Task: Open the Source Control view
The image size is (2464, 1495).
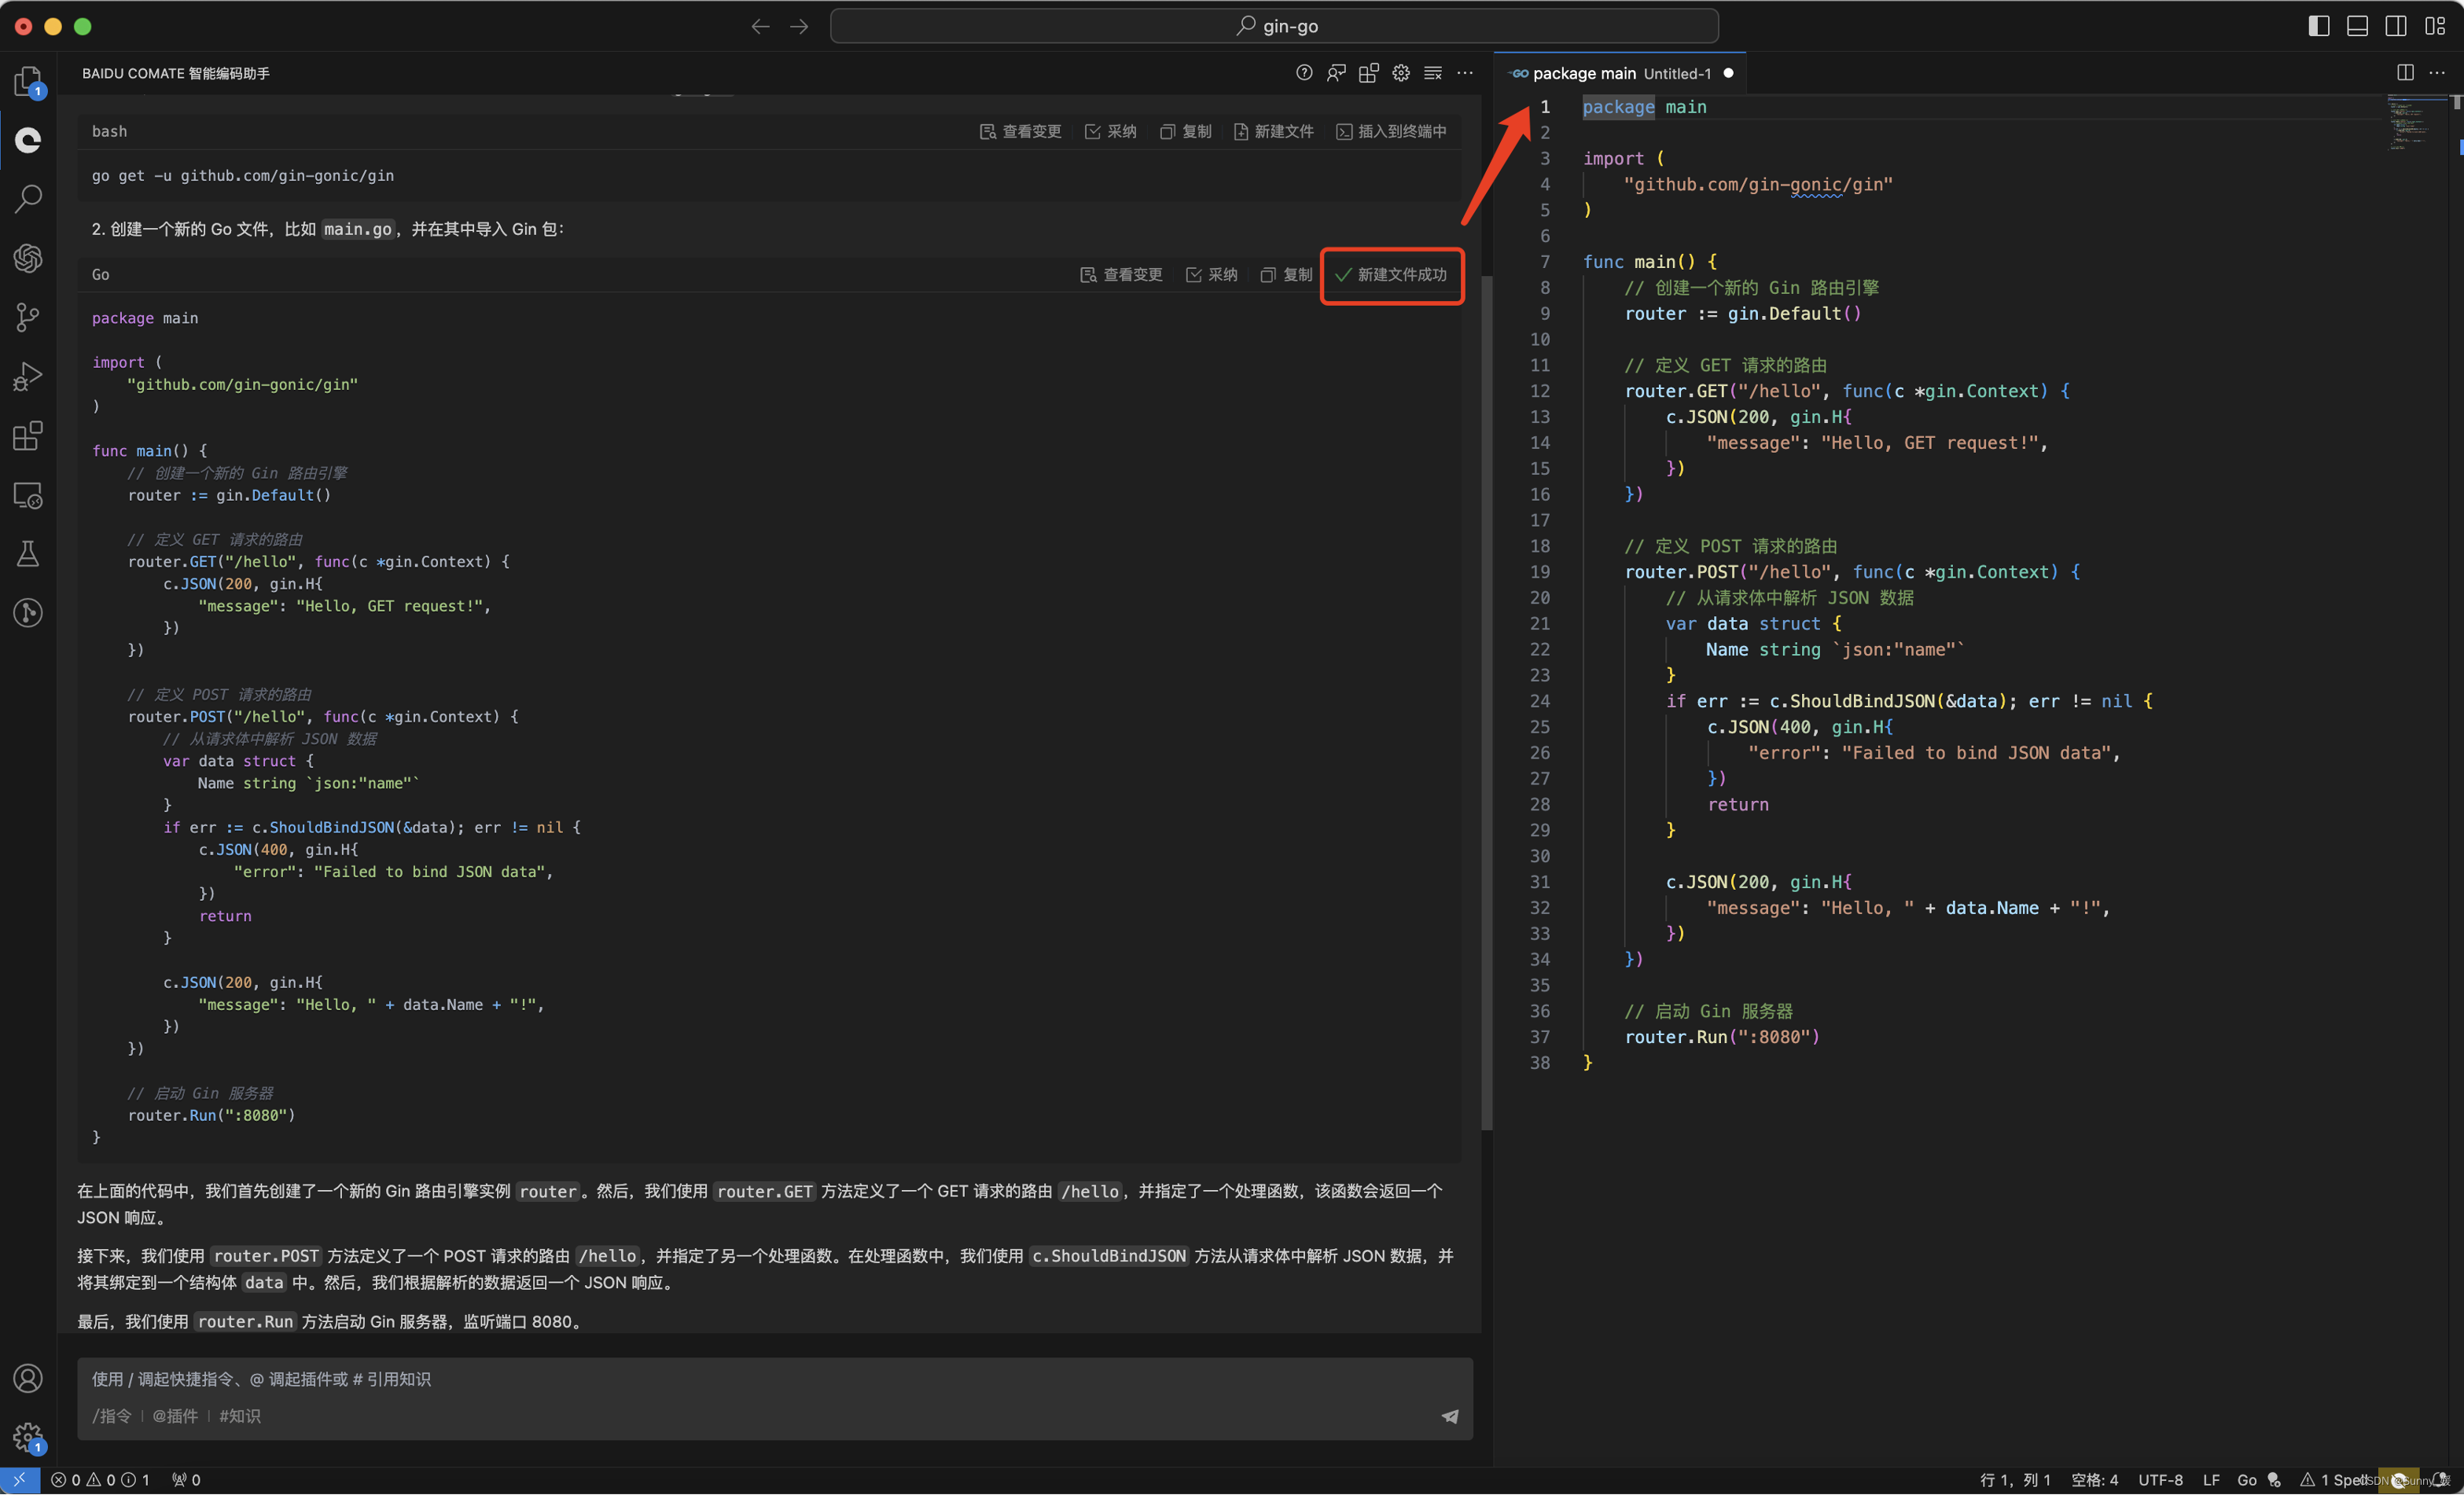Action: click(28, 317)
